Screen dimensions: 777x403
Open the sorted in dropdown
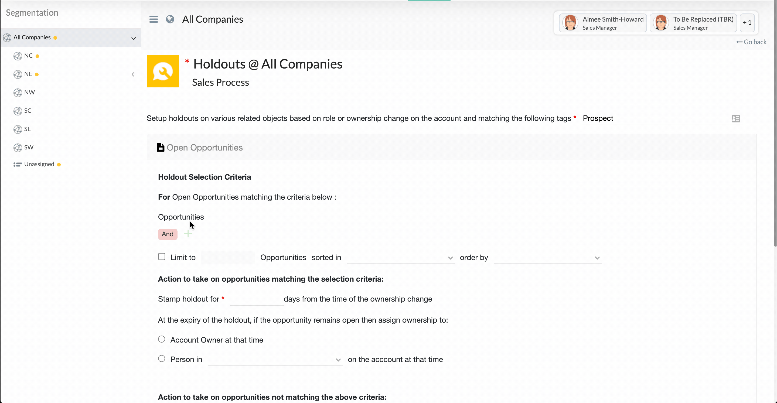click(401, 258)
